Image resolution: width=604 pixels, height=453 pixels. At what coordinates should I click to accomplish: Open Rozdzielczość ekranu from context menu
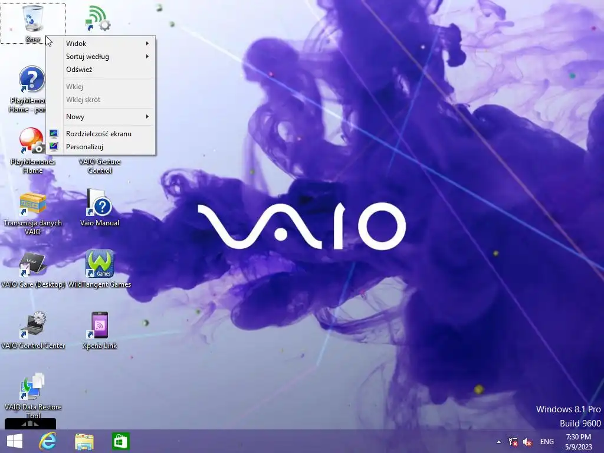point(101,134)
